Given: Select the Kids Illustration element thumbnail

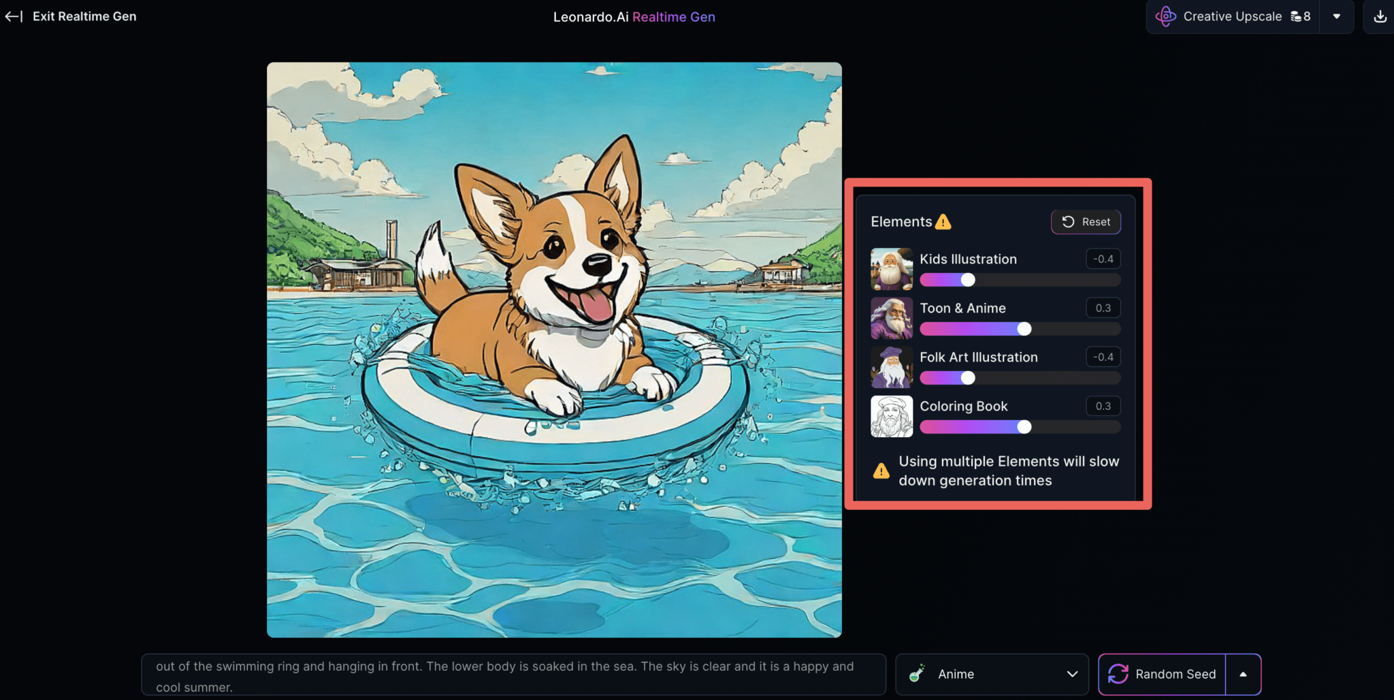Looking at the screenshot, I should 891,269.
